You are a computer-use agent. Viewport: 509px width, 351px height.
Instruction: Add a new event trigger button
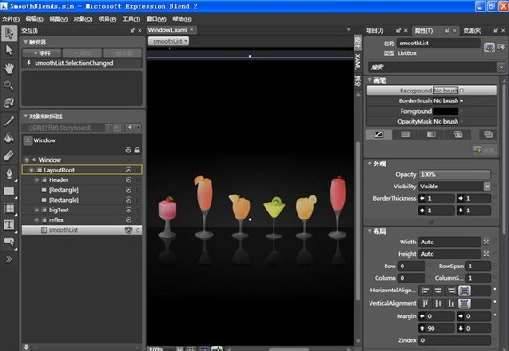click(x=42, y=53)
